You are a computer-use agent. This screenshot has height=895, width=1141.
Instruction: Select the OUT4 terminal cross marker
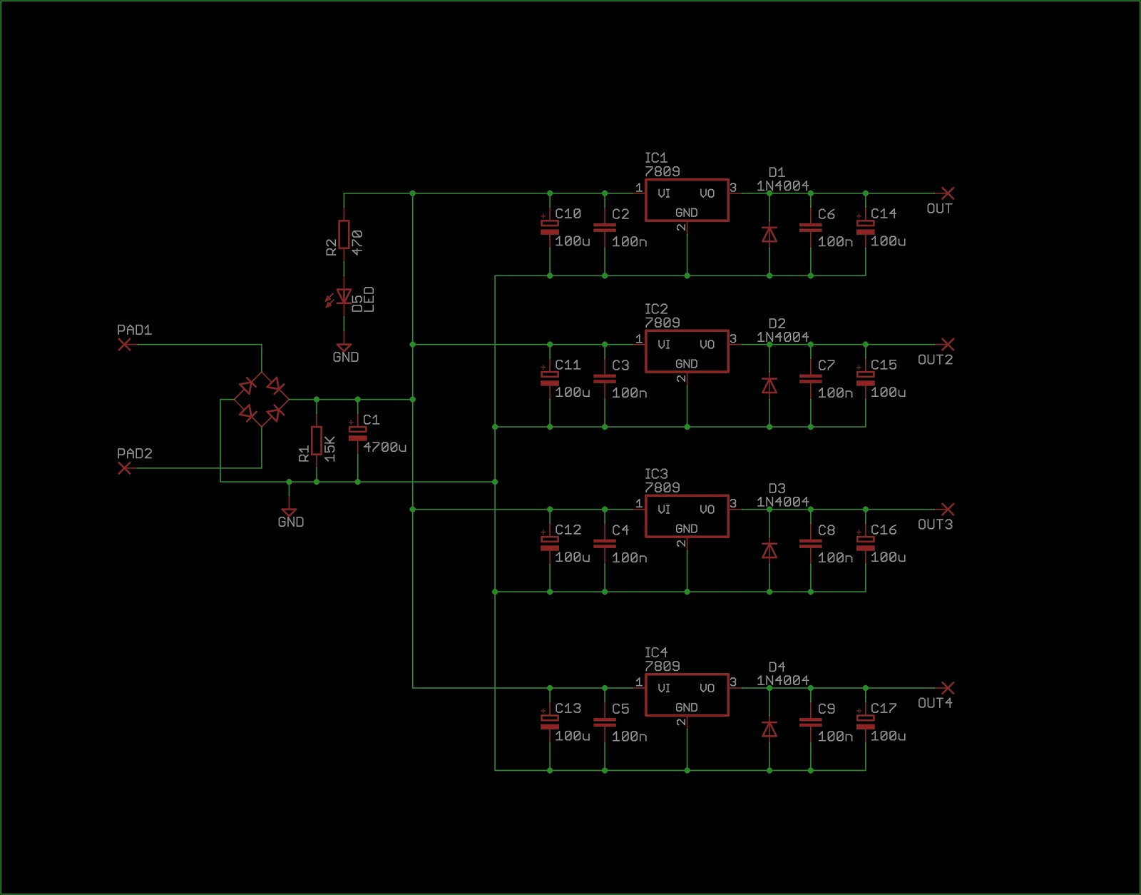pos(946,689)
